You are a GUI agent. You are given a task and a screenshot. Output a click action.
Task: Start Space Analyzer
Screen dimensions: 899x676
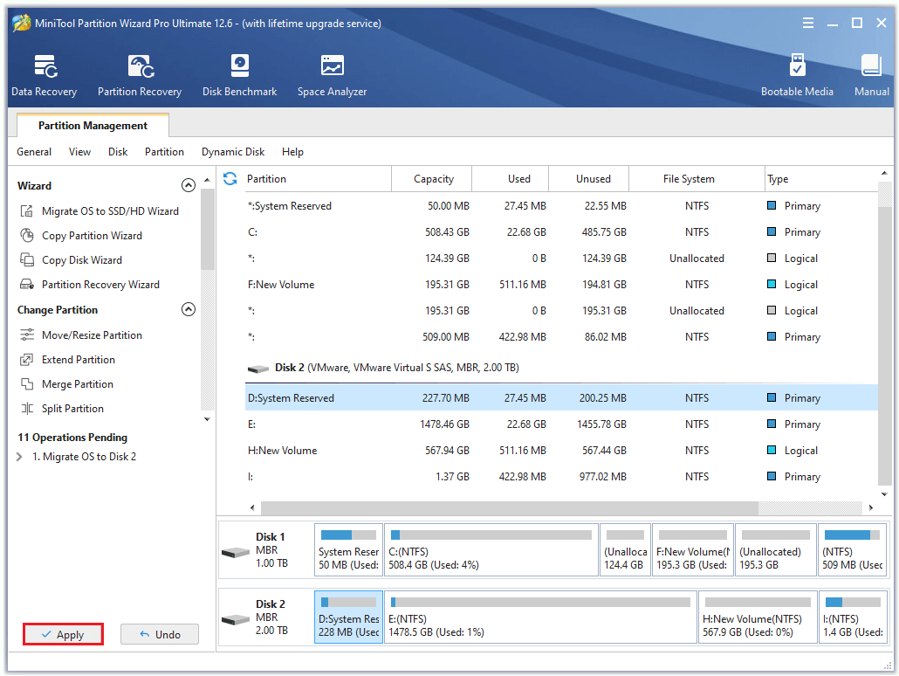click(332, 75)
